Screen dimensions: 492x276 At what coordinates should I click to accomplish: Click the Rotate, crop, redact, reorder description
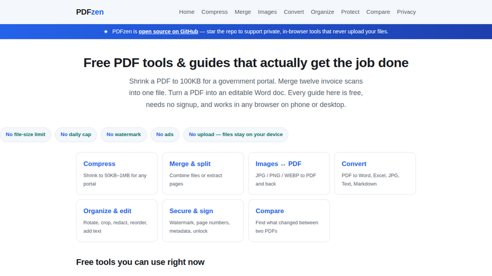pyautogui.click(x=115, y=227)
